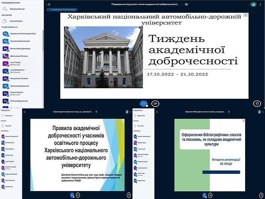Open Shared Notes in the Правила академічної window
265x199 pixels.
pyautogui.click(x=6, y=126)
